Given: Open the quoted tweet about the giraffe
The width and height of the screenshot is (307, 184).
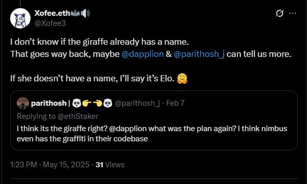Looking at the screenshot, I should tap(154, 120).
